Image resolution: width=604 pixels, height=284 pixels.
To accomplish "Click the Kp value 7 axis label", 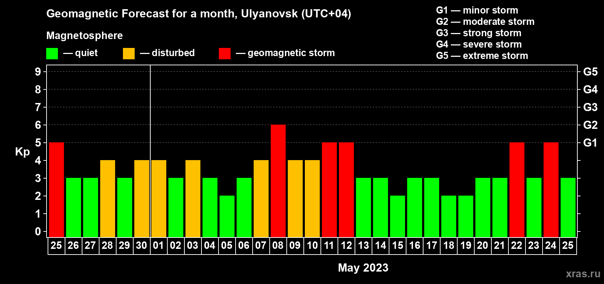I will [x=38, y=107].
